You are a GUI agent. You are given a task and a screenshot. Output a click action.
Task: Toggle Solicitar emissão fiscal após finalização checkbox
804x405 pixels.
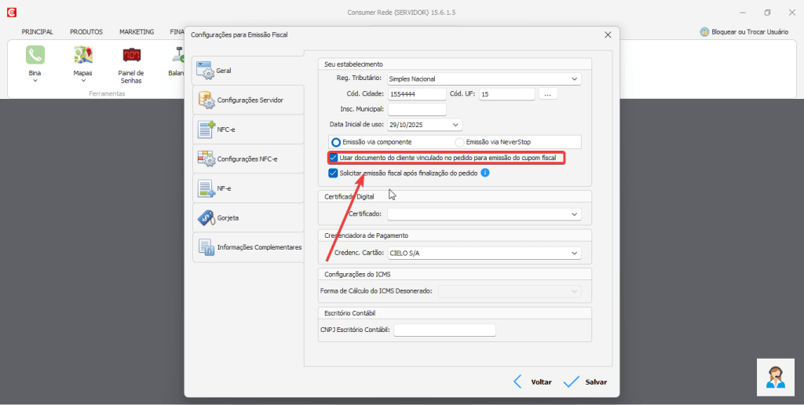tap(334, 173)
